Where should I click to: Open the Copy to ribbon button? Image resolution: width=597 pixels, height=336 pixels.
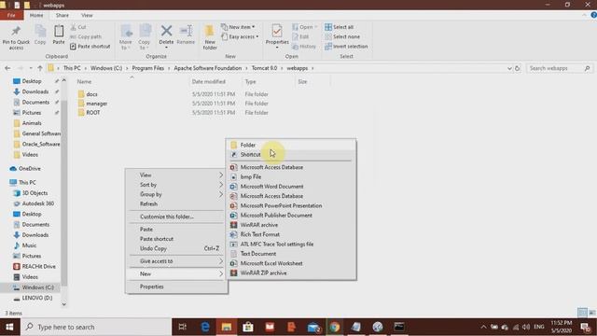[145, 37]
